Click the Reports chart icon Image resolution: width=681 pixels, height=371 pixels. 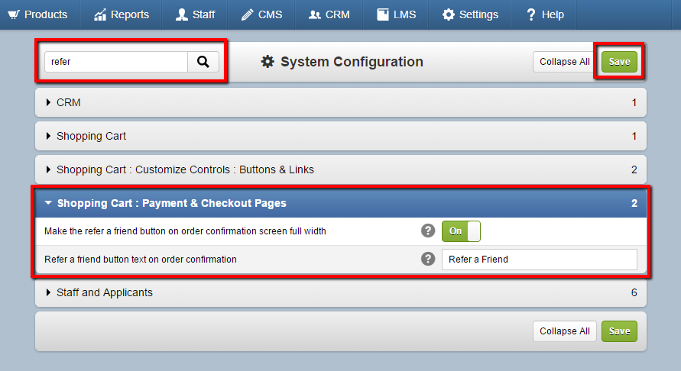click(100, 15)
